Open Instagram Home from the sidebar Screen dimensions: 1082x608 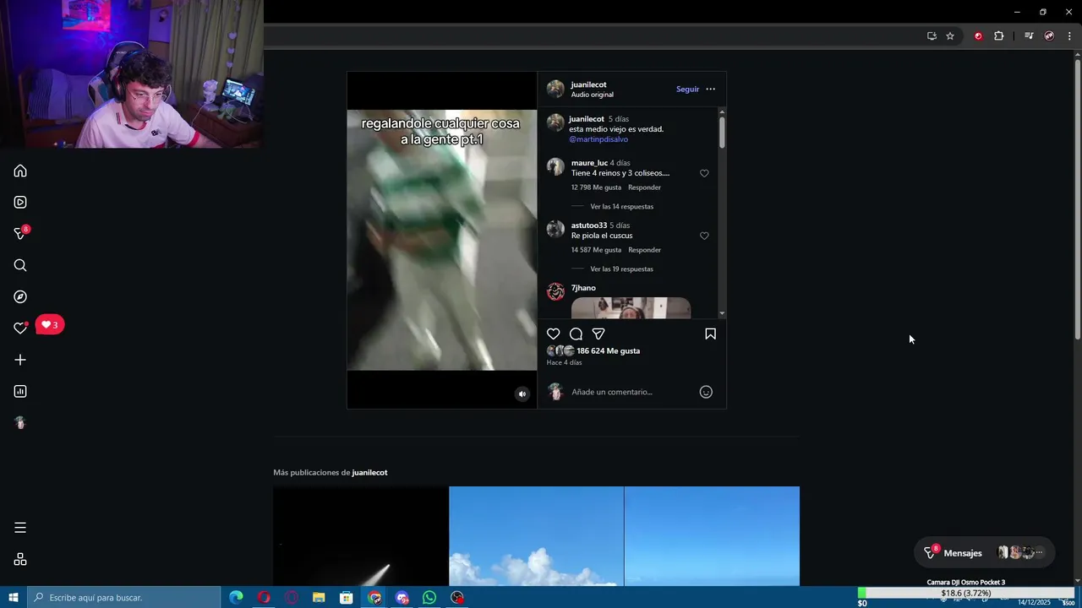(20, 171)
